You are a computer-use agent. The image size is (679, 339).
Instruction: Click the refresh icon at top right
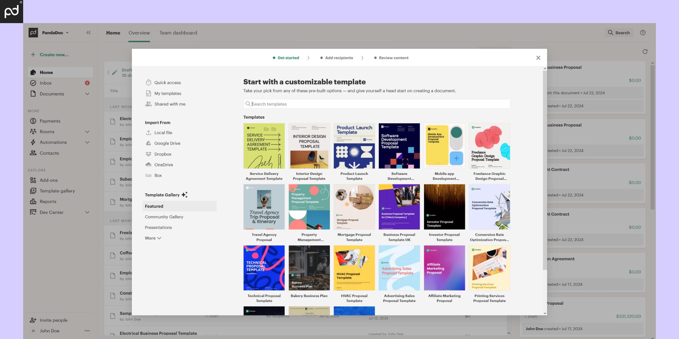[645, 52]
